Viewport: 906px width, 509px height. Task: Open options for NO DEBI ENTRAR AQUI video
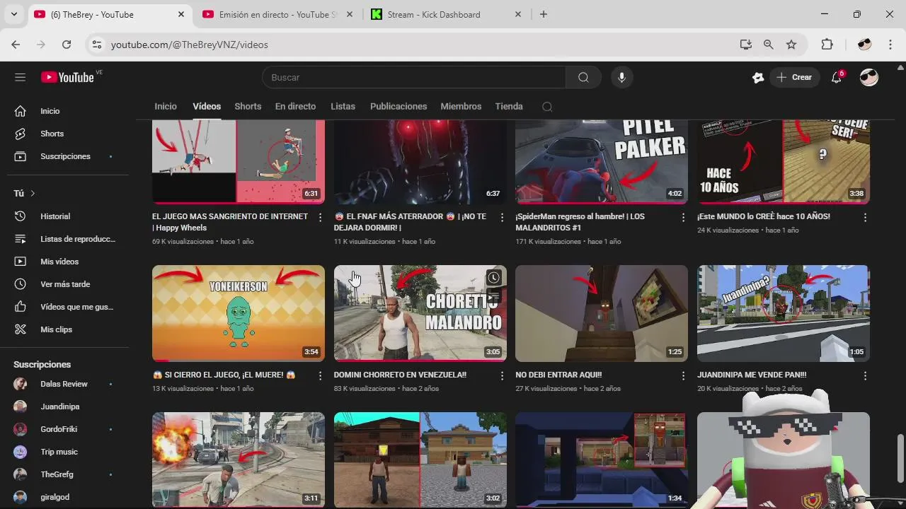(x=683, y=376)
